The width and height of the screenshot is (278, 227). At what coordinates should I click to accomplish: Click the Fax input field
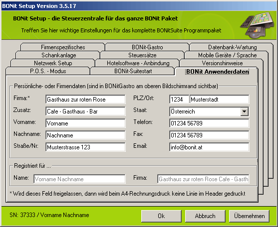pos(209,135)
